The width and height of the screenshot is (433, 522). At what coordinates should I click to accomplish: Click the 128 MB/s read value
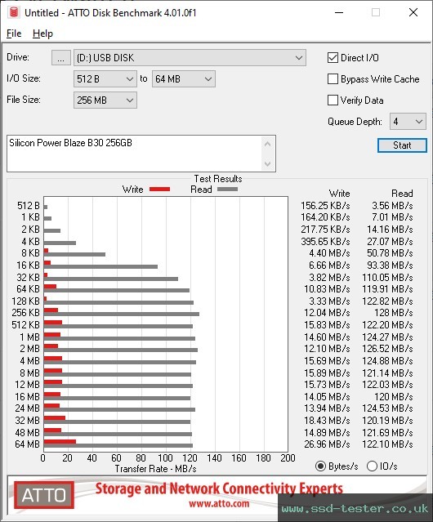[x=394, y=313]
